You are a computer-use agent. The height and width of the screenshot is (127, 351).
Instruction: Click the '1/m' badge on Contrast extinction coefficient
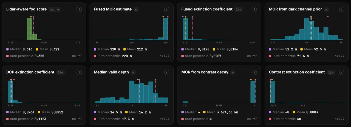pos(330,72)
